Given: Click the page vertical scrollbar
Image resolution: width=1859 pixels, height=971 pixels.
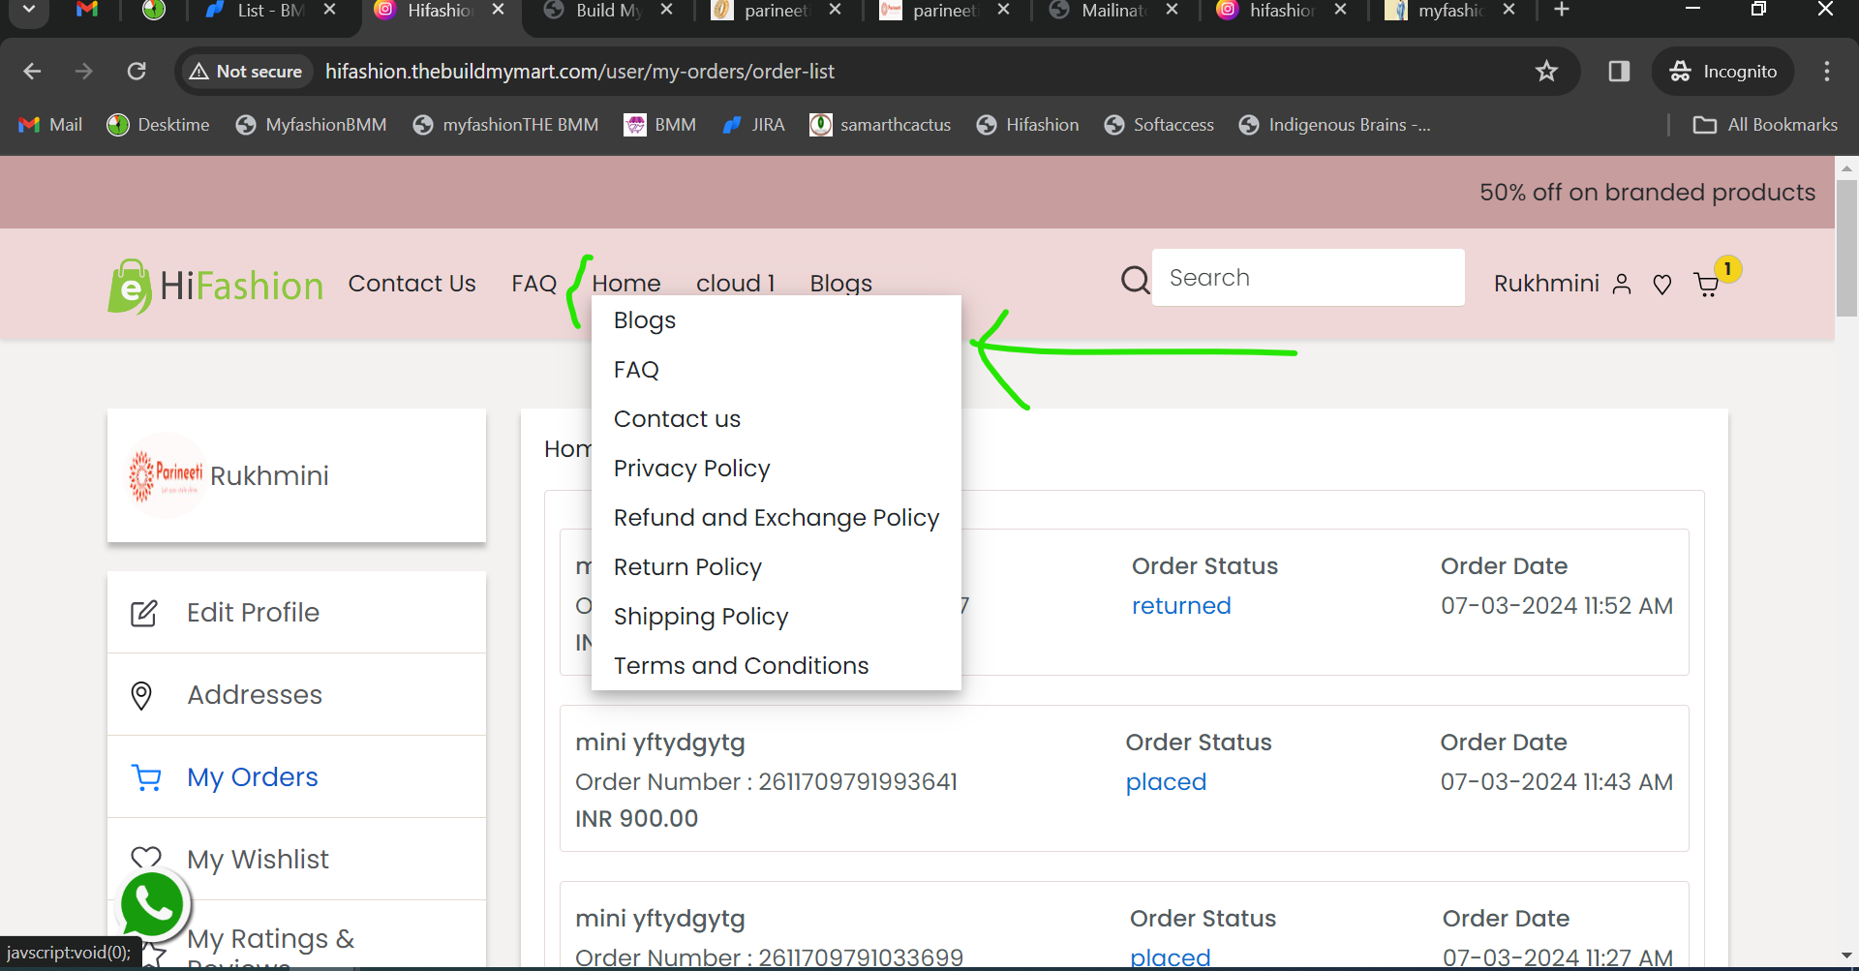Looking at the screenshot, I should tap(1846, 248).
